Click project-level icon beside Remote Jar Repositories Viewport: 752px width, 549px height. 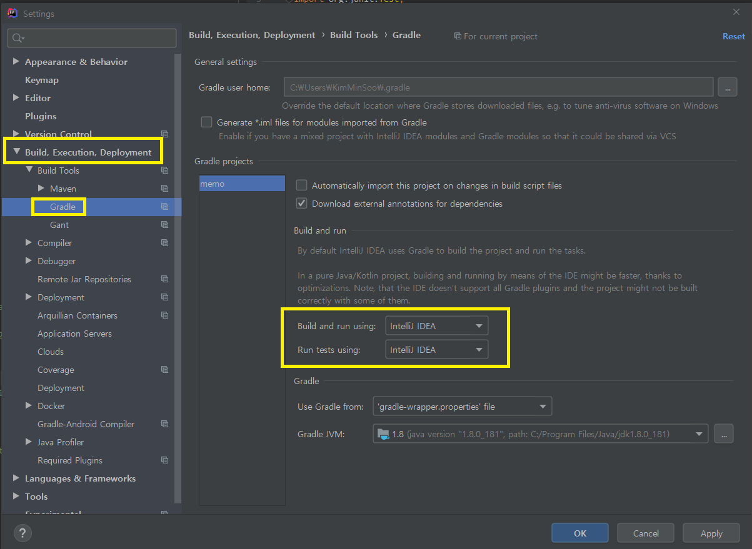click(x=164, y=279)
